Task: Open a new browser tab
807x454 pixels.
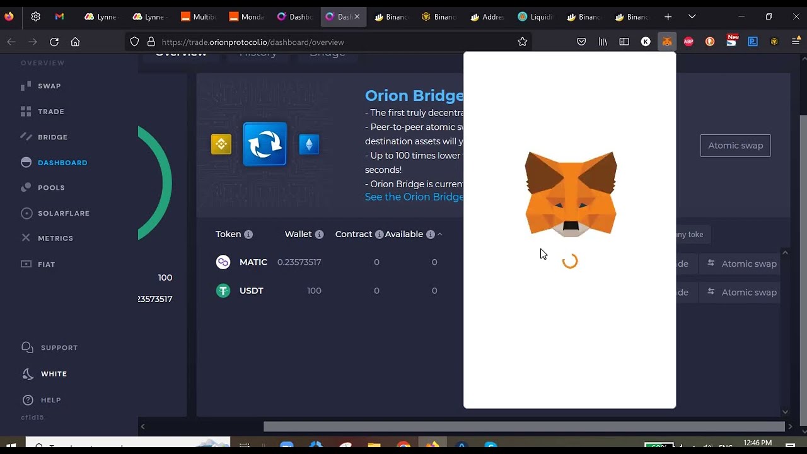Action: (x=668, y=16)
